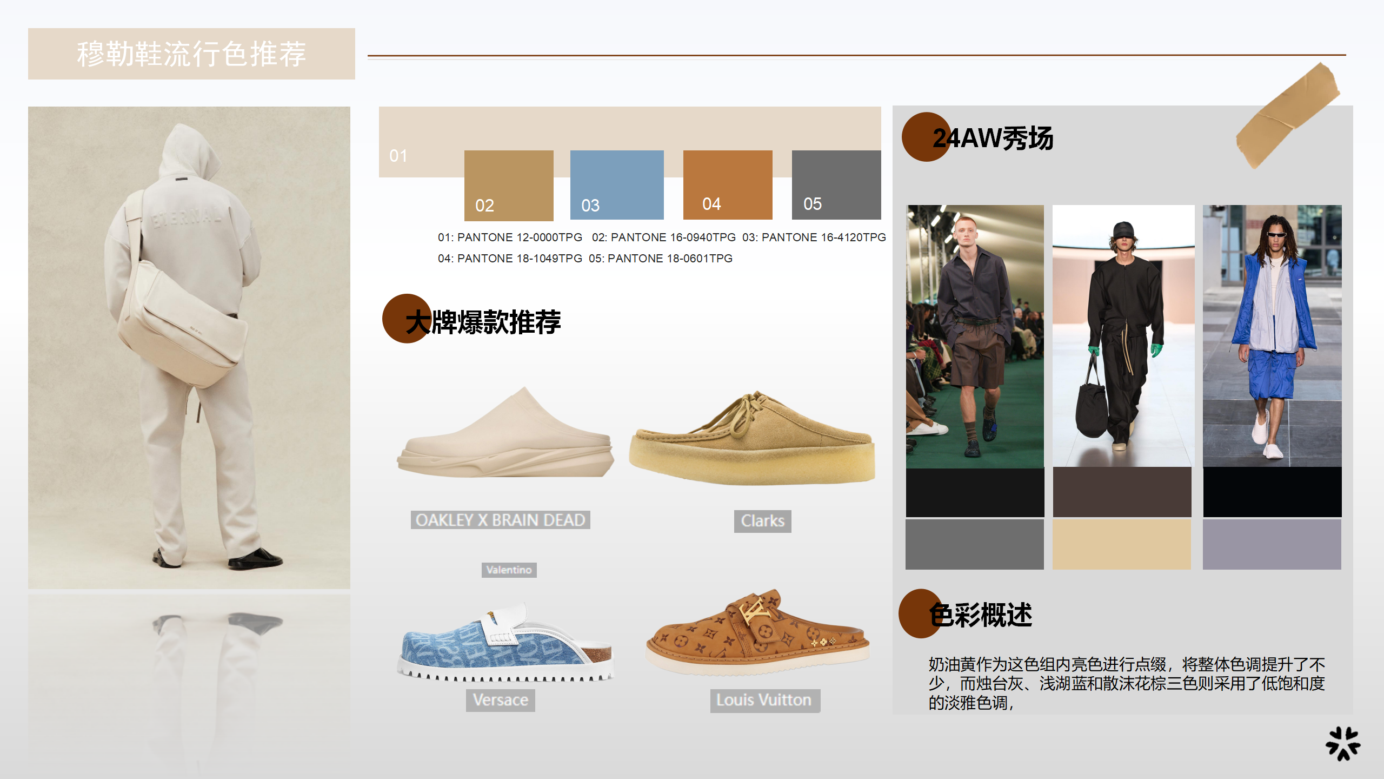1384x779 pixels.
Task: Click the 04: PANTONE 18-1049TPG text
Action: point(510,259)
